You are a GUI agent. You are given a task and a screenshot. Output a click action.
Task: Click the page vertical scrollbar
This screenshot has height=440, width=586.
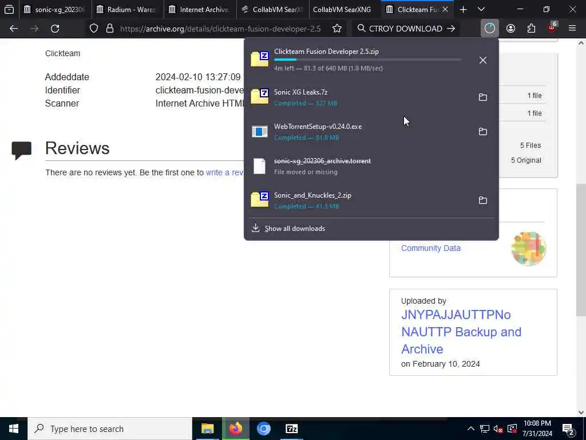click(x=581, y=250)
